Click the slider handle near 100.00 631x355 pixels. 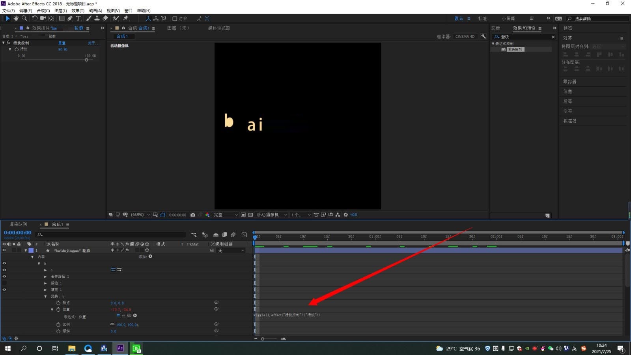[x=86, y=60]
